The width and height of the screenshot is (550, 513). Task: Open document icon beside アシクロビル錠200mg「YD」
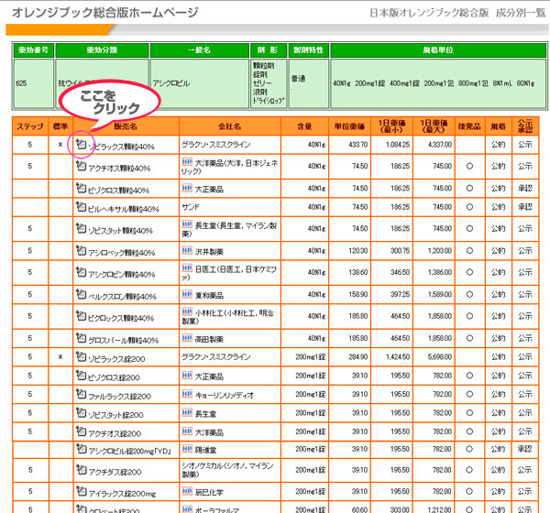tap(81, 449)
